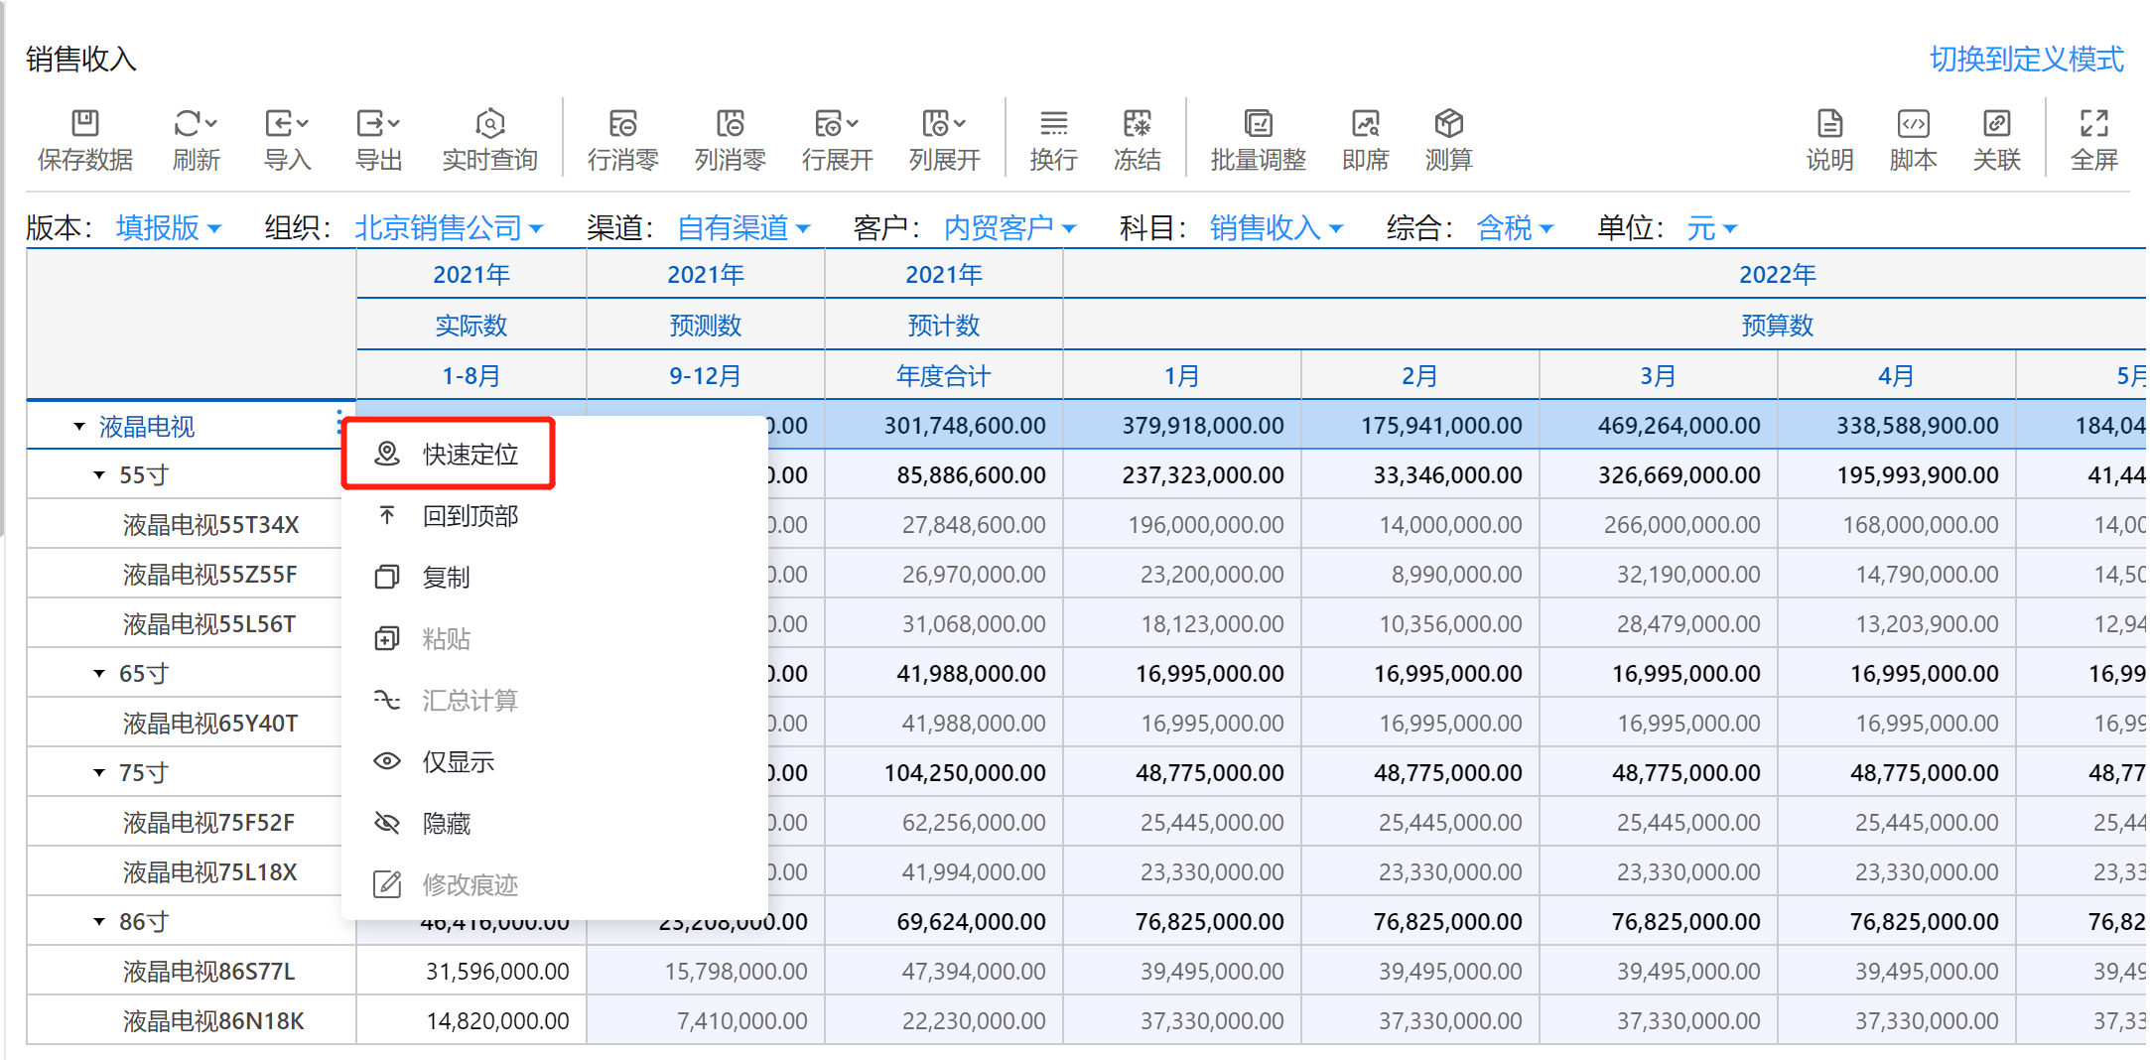The image size is (2150, 1060).
Task: Click the Save Data (保存数据) icon
Action: coord(85,124)
